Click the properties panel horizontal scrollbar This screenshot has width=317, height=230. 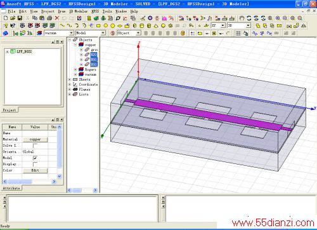[30, 182]
